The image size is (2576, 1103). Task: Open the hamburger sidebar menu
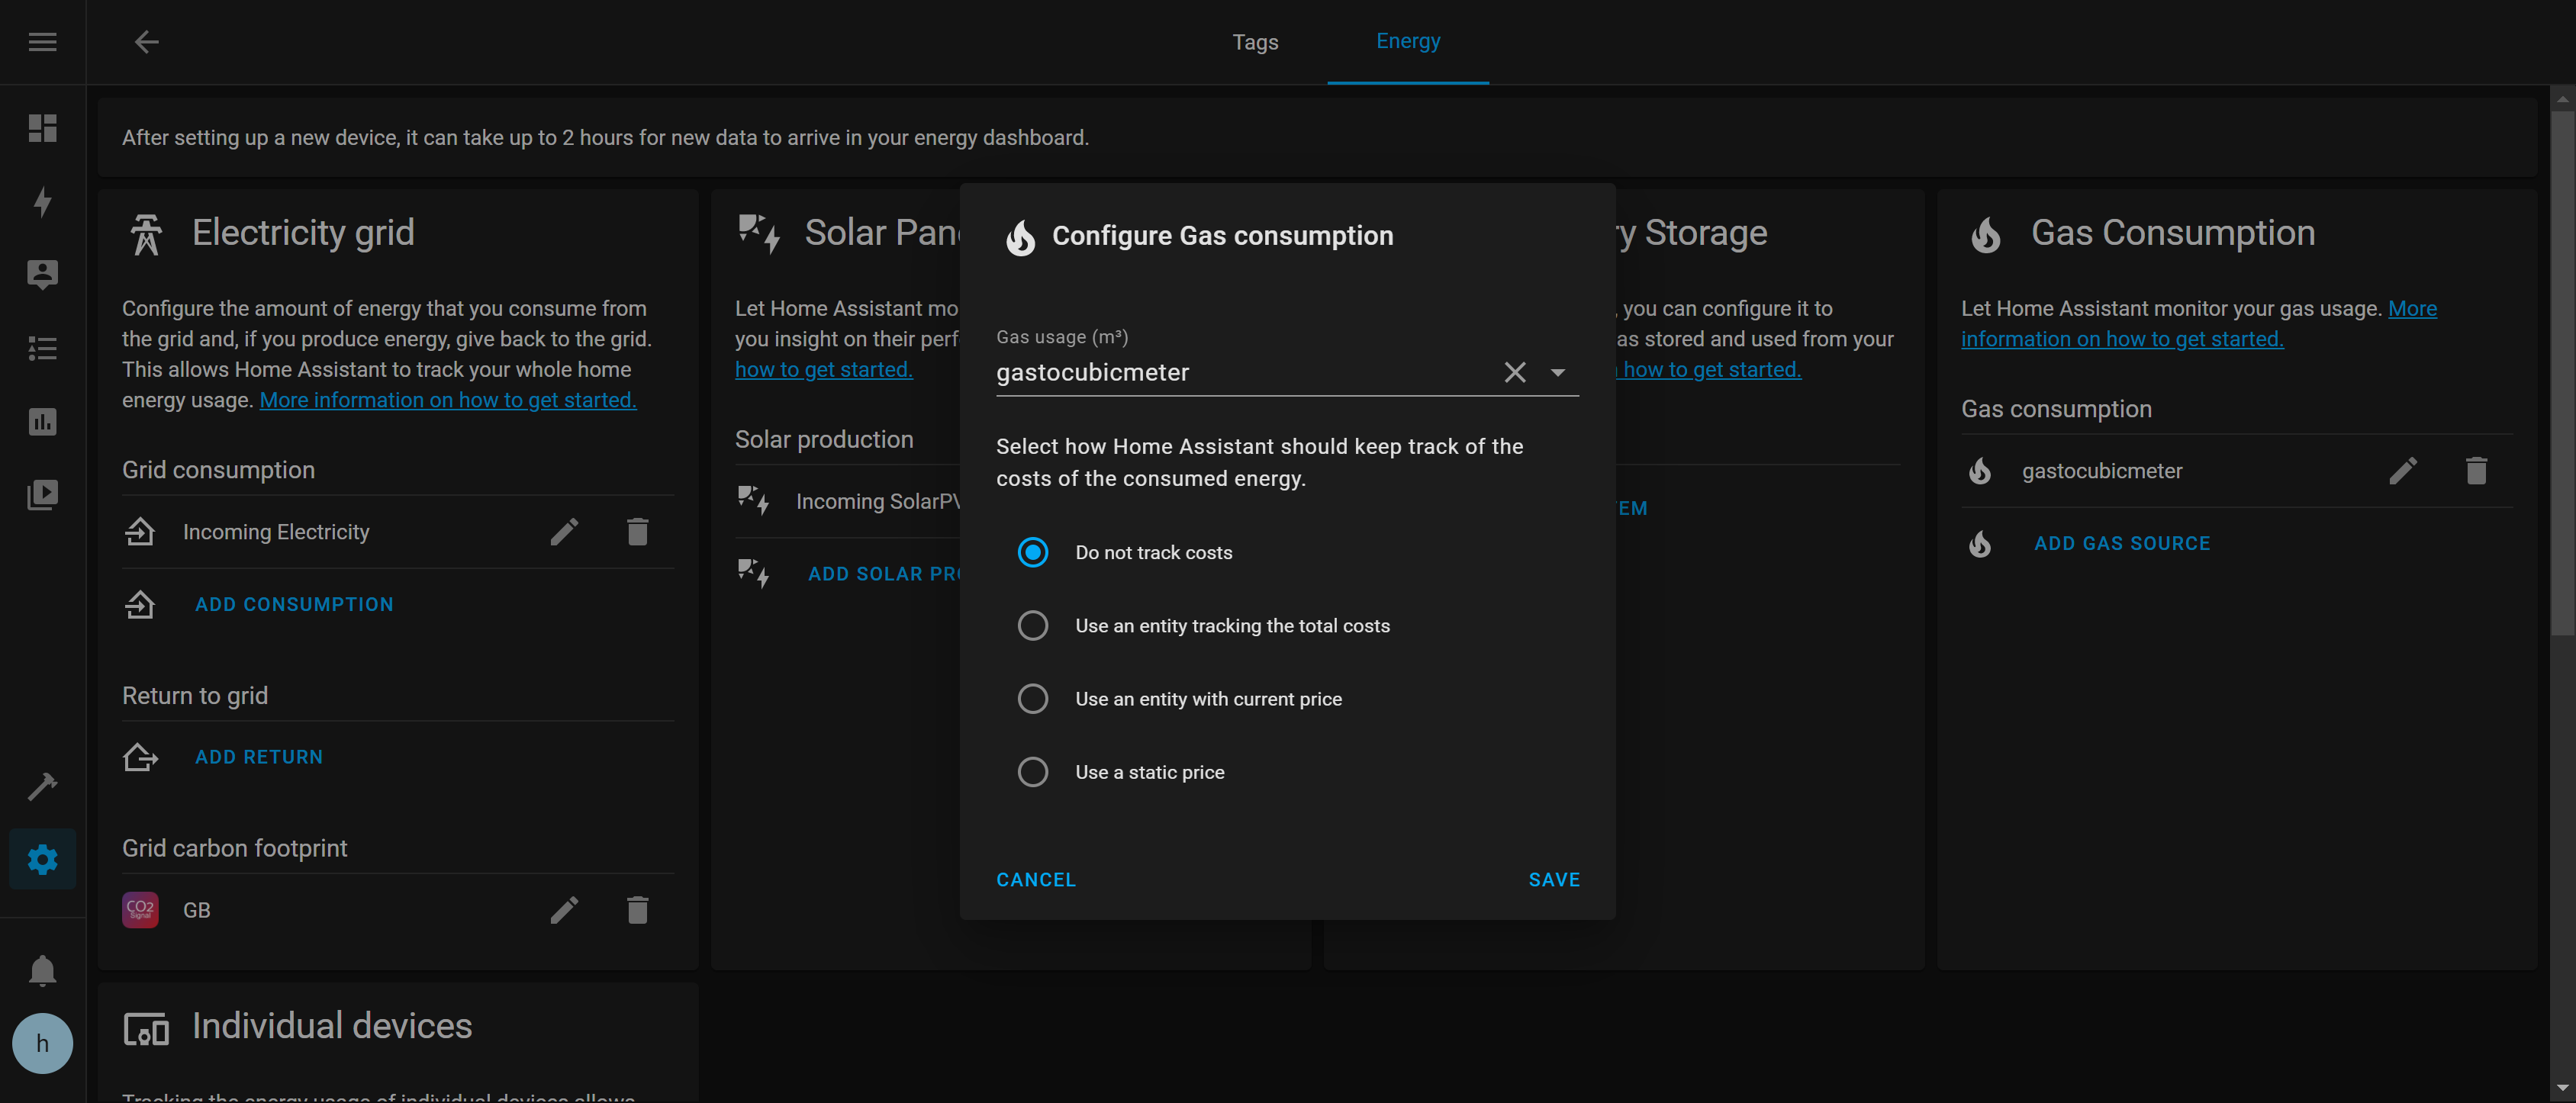point(42,42)
